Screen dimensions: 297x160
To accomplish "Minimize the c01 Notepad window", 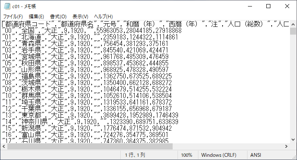I will point(250,6).
